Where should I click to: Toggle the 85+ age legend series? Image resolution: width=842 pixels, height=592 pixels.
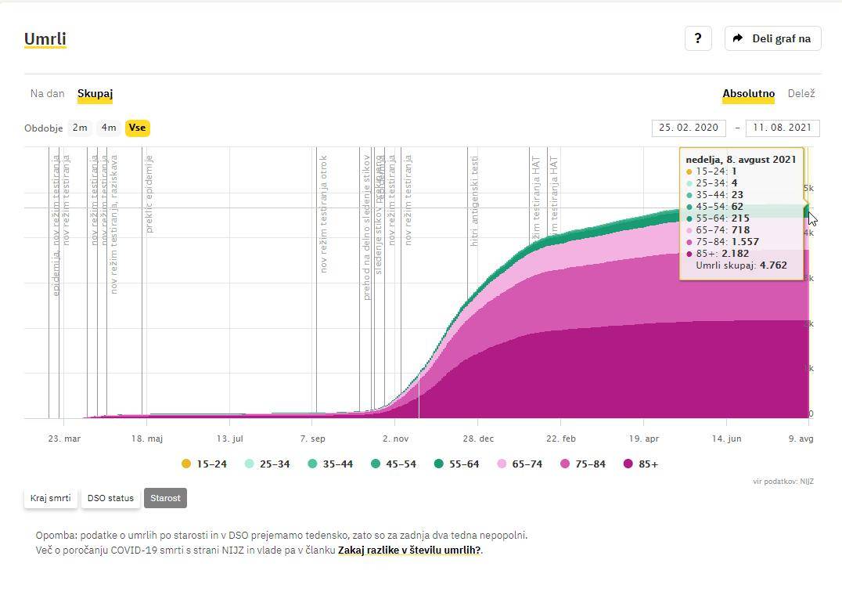coord(641,464)
